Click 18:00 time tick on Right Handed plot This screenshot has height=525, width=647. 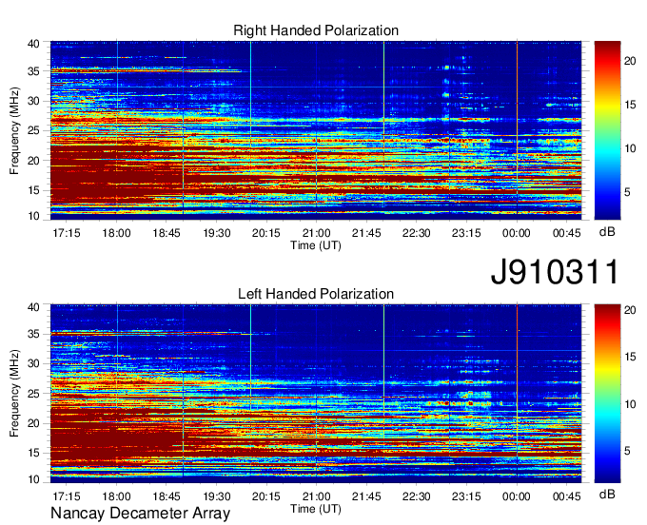tap(116, 233)
